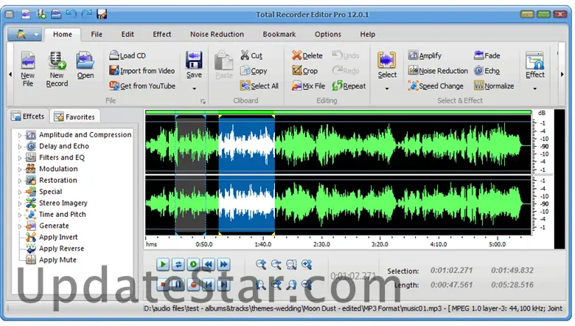Screen dimensions: 575x326
Task: Click the New File ribbon icon
Action: [28, 69]
